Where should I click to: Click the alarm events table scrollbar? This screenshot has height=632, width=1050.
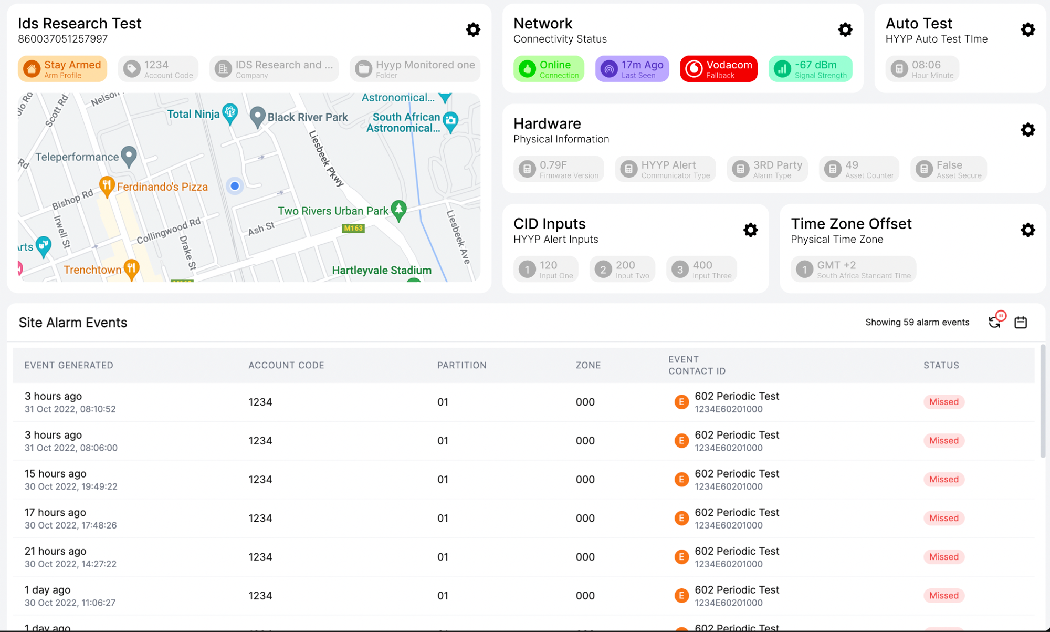[1042, 402]
